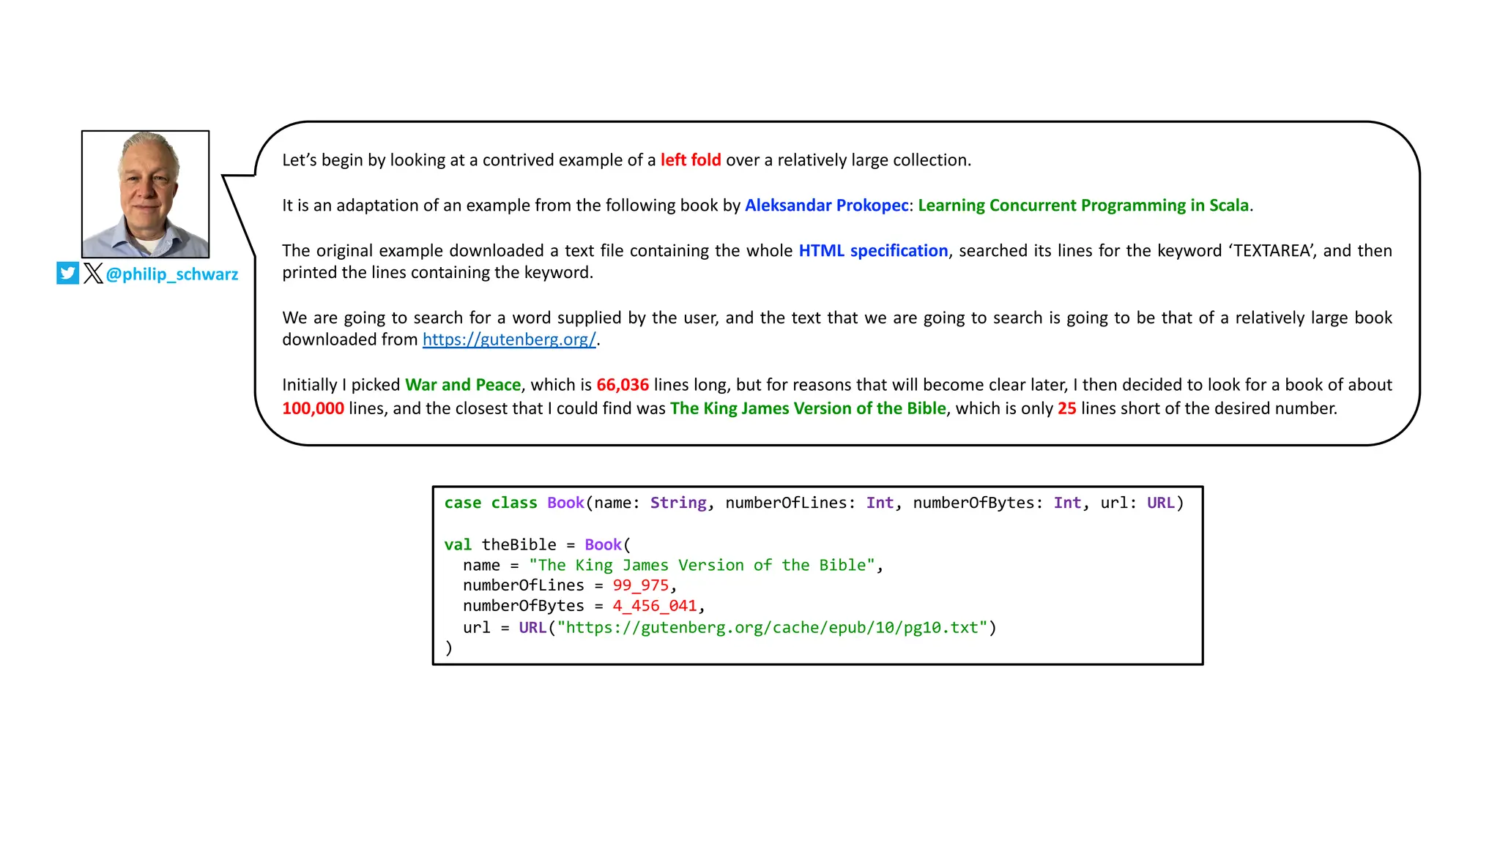The height and width of the screenshot is (843, 1500).
Task: Click the presenter's portrait photo
Action: (145, 194)
